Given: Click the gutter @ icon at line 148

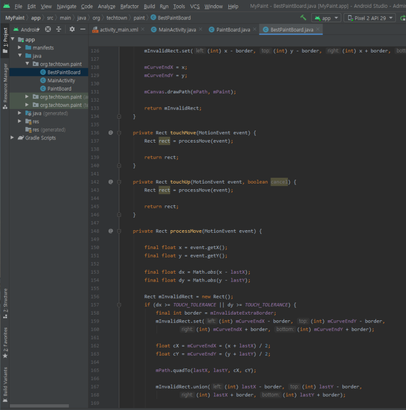Looking at the screenshot, I should 111,231.
